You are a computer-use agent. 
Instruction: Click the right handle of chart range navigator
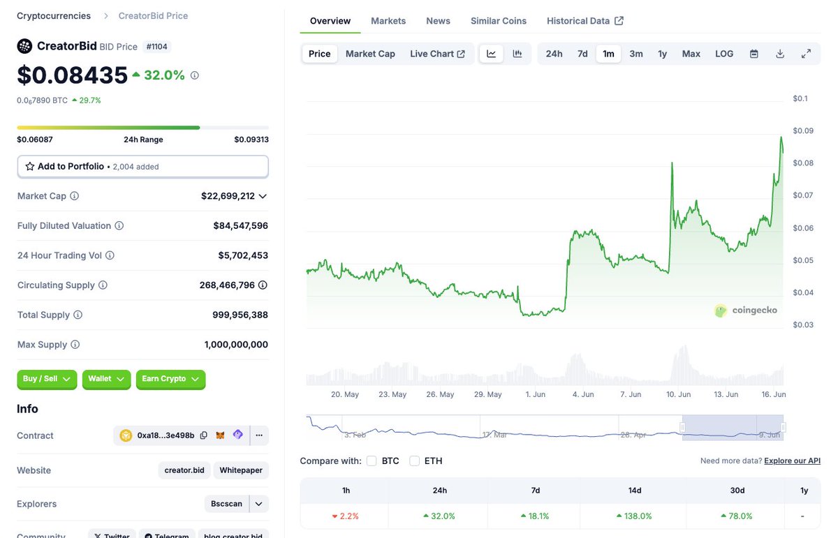point(783,427)
